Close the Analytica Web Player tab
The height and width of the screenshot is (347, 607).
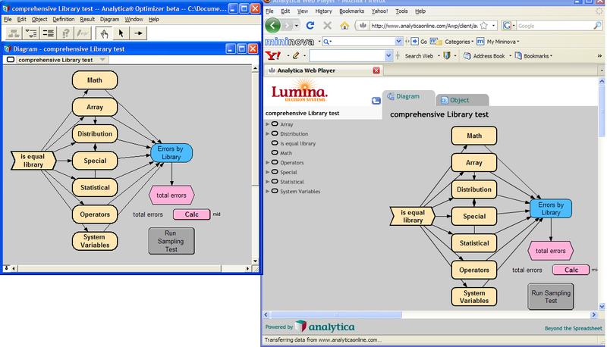pyautogui.click(x=376, y=70)
